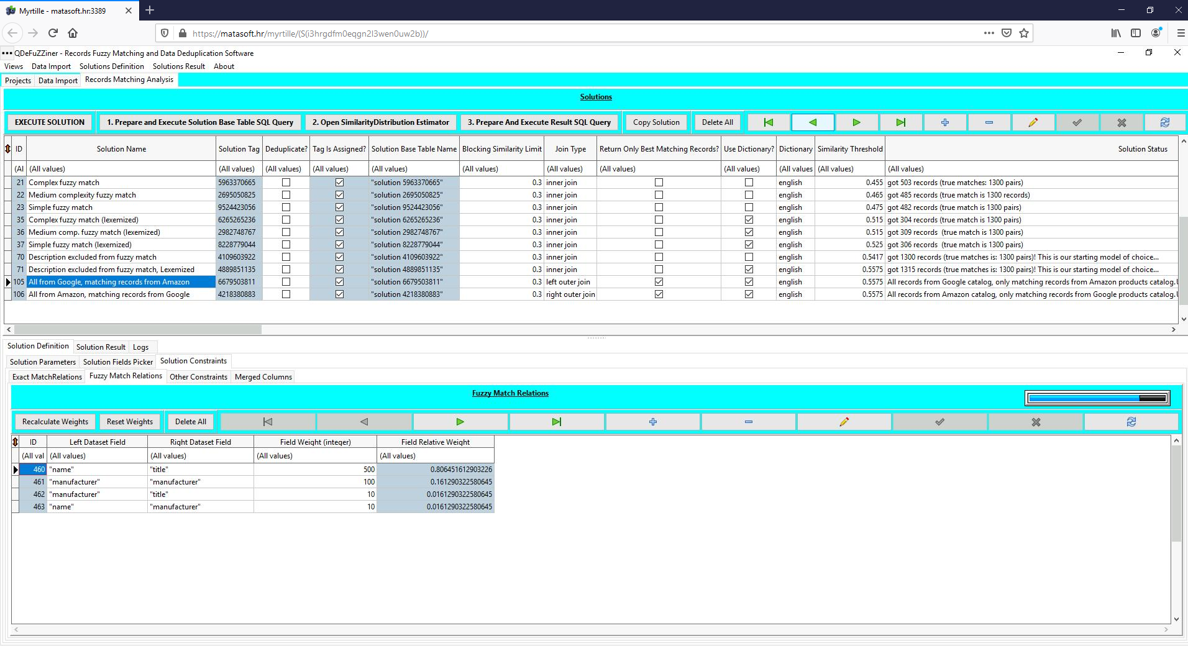Edit solution with pencil icon
Screen dimensions: 1188x646
1033,122
